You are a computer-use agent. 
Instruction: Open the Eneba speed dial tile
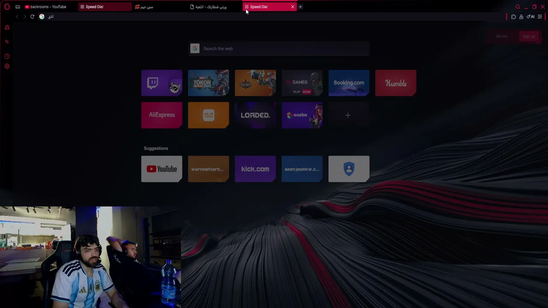302,115
